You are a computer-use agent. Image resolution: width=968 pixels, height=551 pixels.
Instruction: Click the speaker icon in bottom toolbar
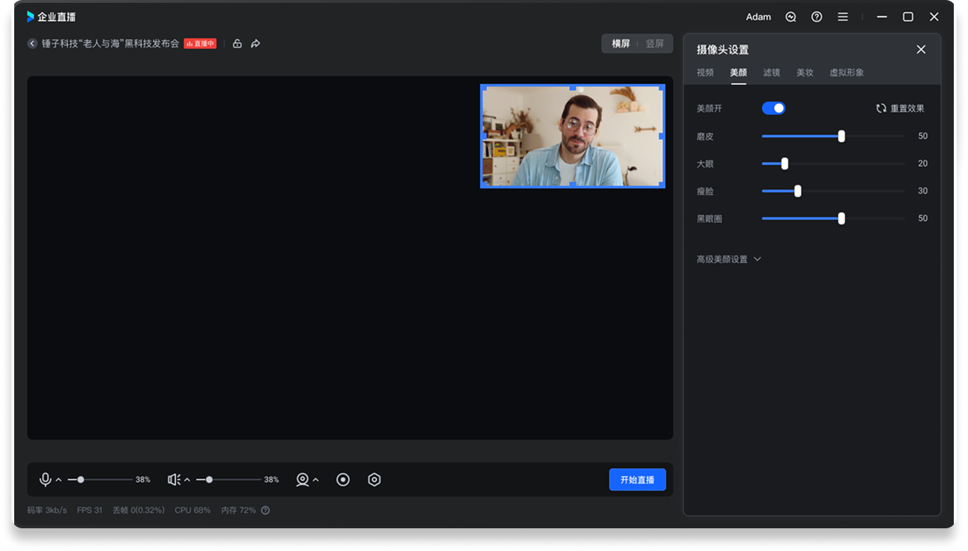point(173,480)
